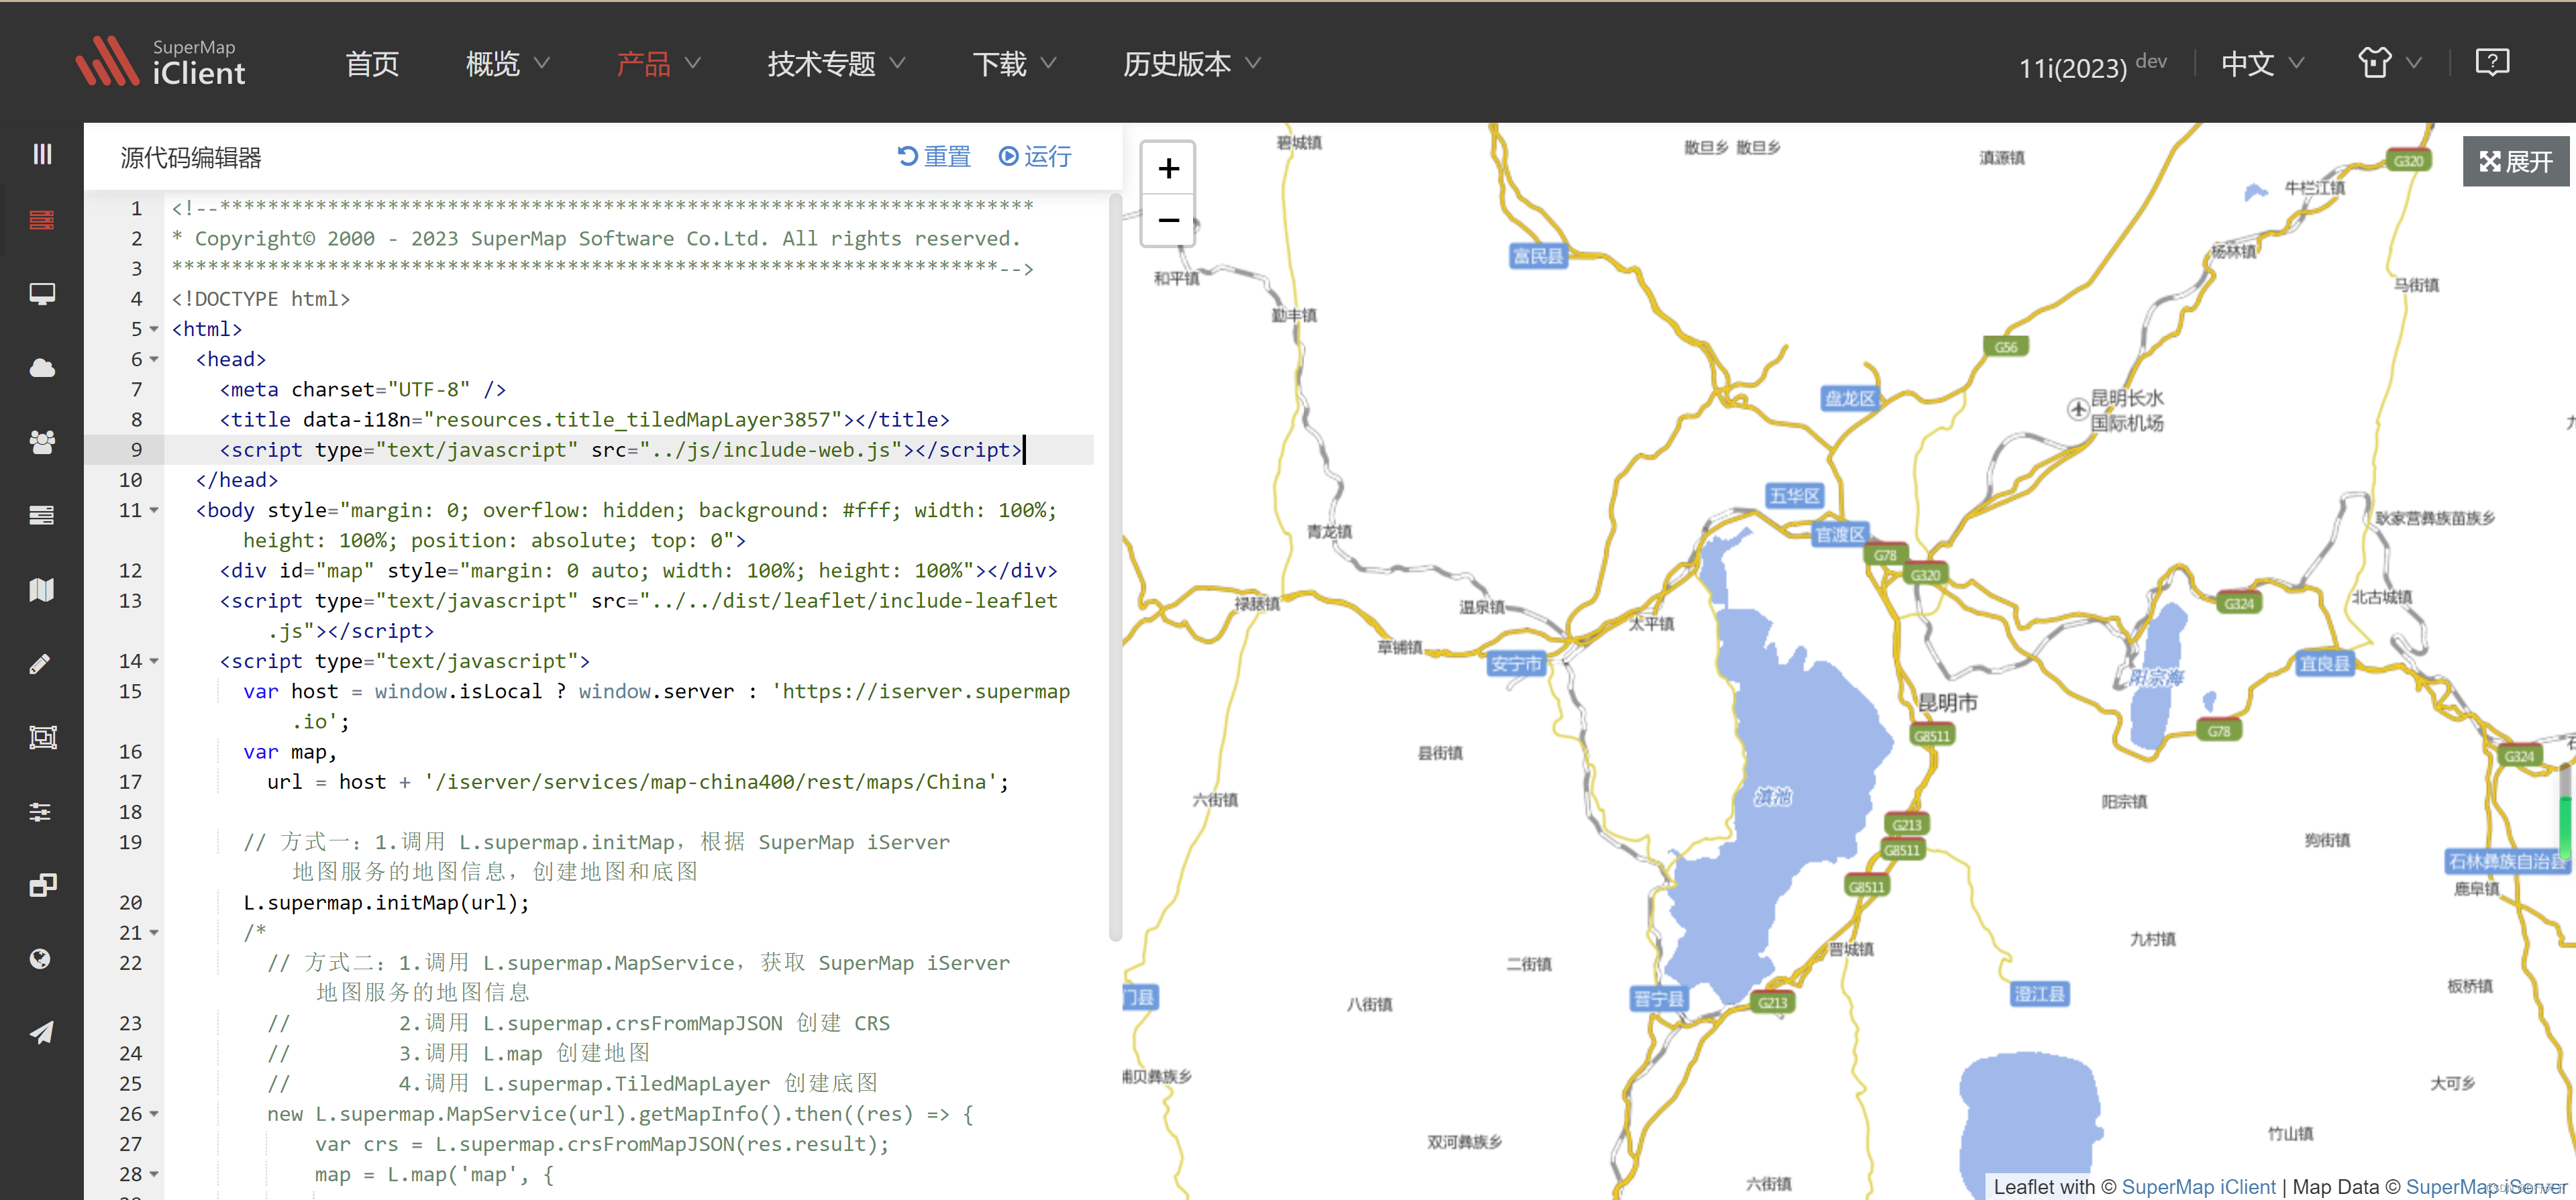Click the folded map sidebar icon
The image size is (2576, 1200).
pyautogui.click(x=42, y=590)
